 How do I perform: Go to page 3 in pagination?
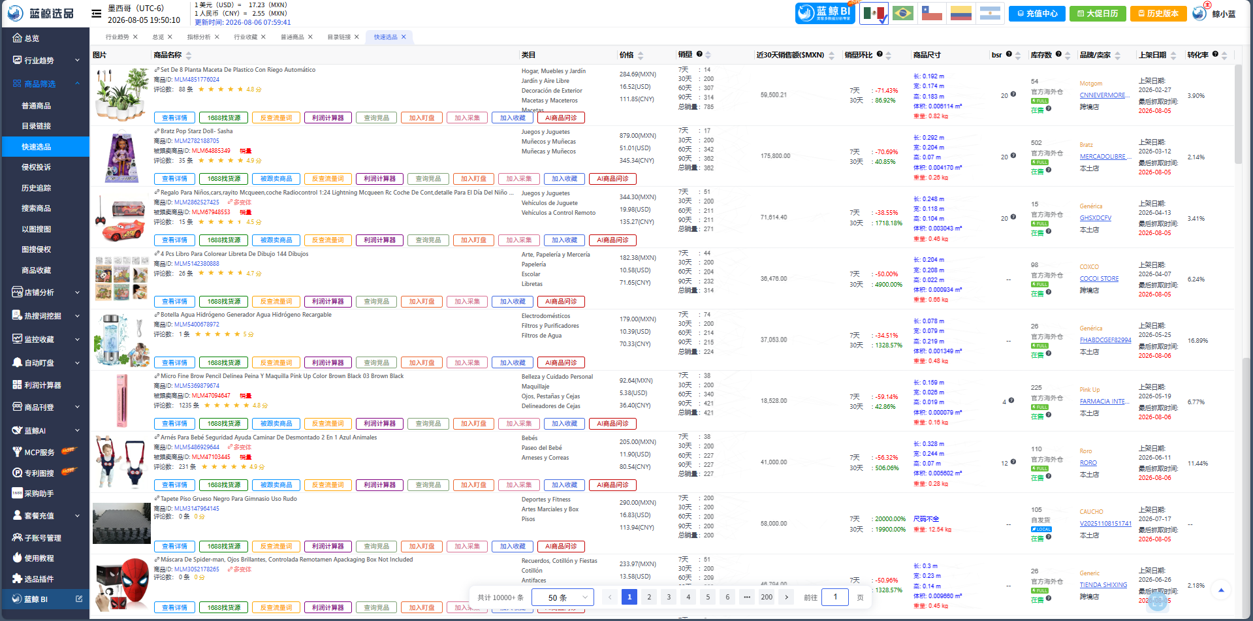point(669,597)
